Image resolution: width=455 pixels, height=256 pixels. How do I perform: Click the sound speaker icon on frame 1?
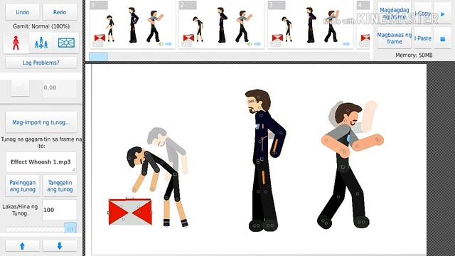(161, 44)
